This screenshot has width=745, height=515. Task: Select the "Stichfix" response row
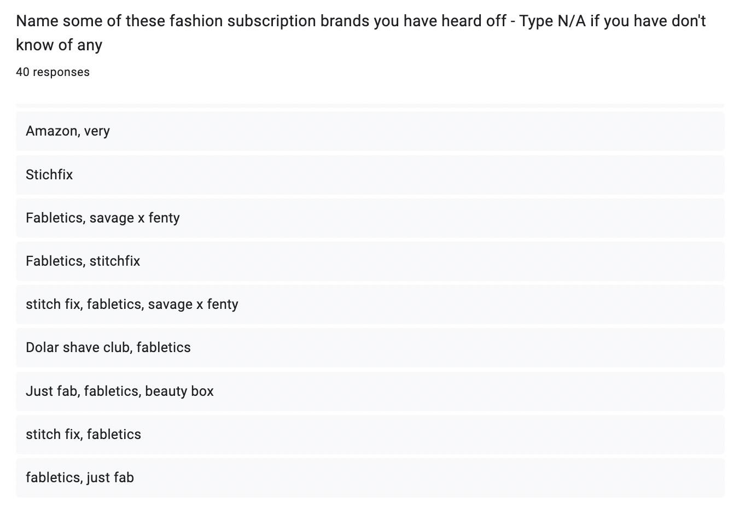click(370, 175)
